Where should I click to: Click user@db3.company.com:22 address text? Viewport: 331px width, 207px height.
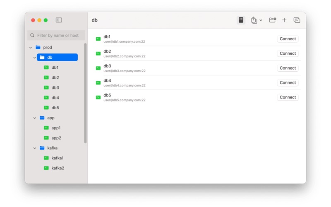pos(125,71)
